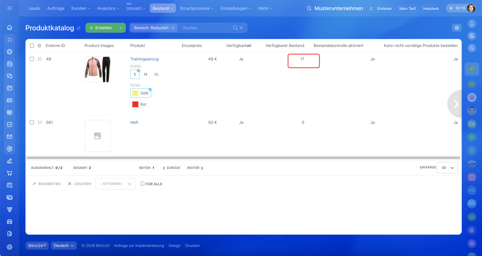Image resolution: width=482 pixels, height=256 pixels.
Task: Click the Weiter pagination link
Action: point(195,168)
